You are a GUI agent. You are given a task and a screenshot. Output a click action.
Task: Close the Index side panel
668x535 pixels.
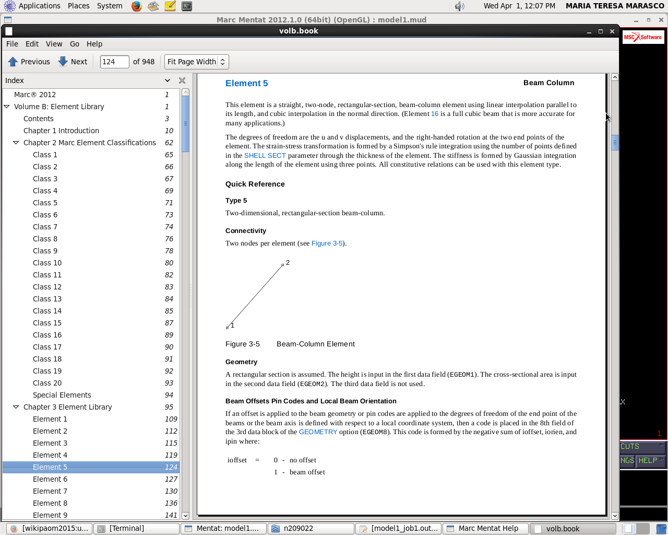pyautogui.click(x=182, y=80)
